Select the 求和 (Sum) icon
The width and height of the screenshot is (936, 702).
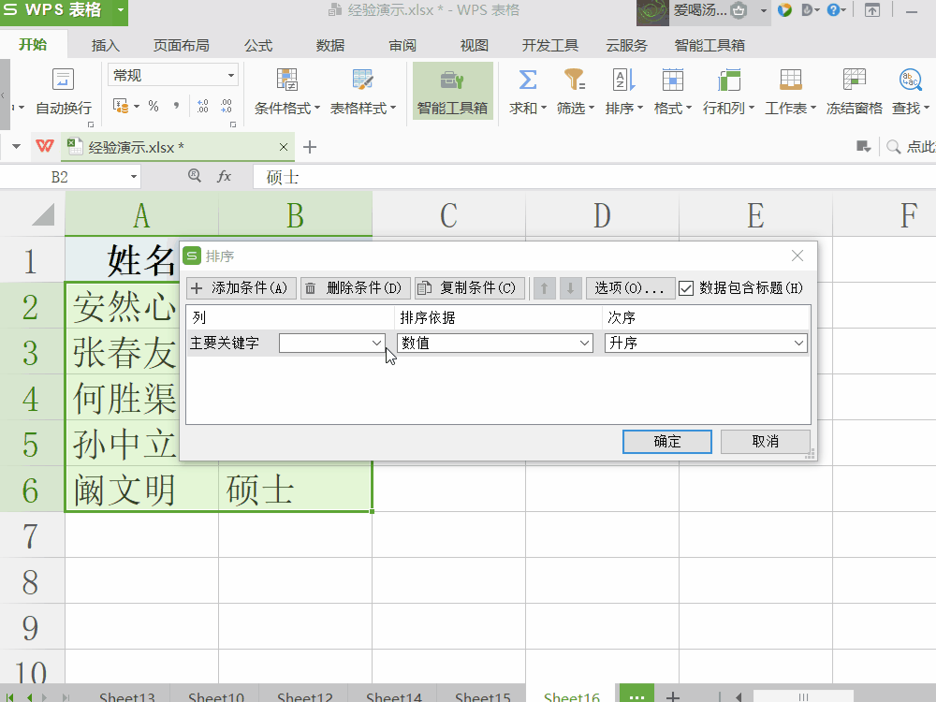point(525,90)
